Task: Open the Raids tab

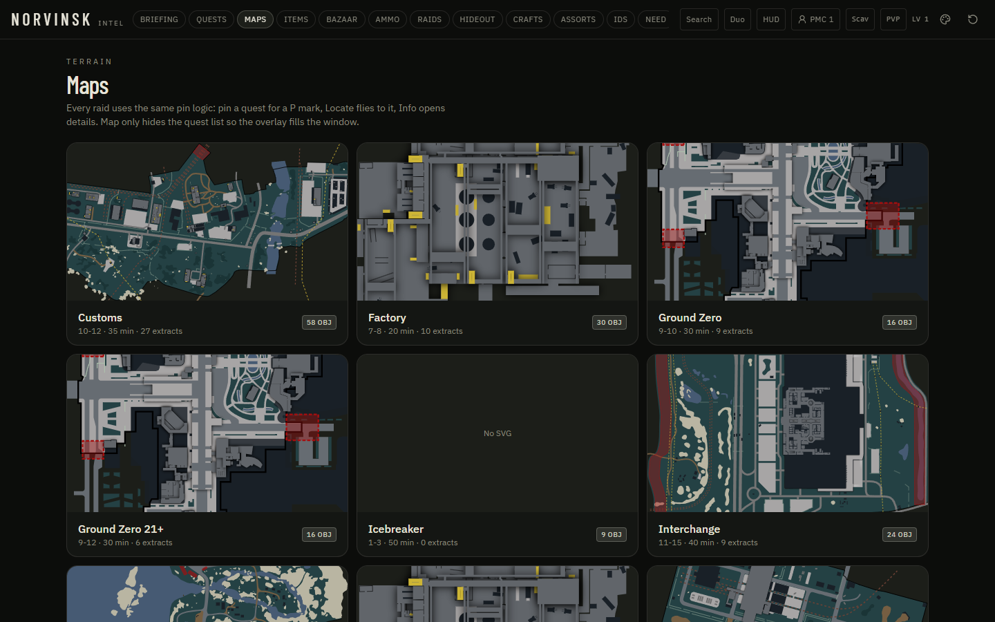Action: [430, 19]
